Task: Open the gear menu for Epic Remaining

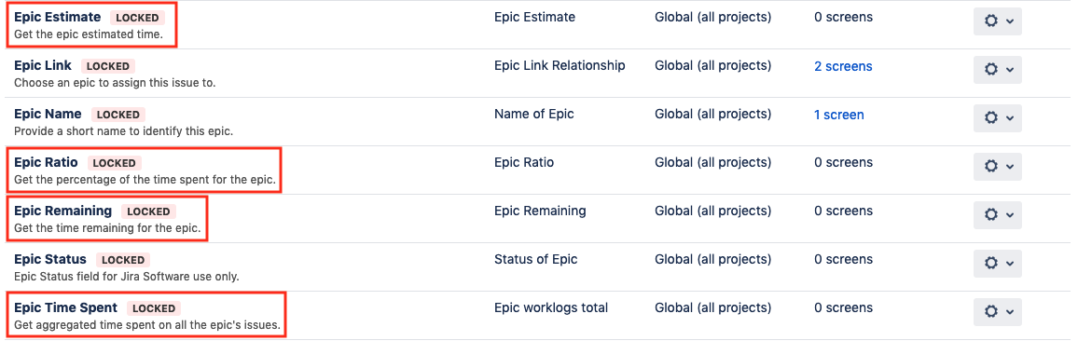Action: (997, 215)
